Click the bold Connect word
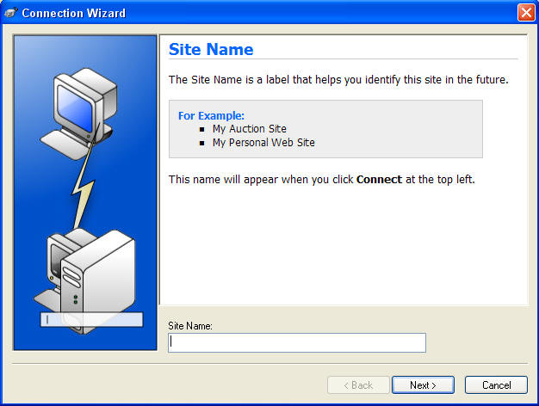The width and height of the screenshot is (539, 406). (379, 180)
